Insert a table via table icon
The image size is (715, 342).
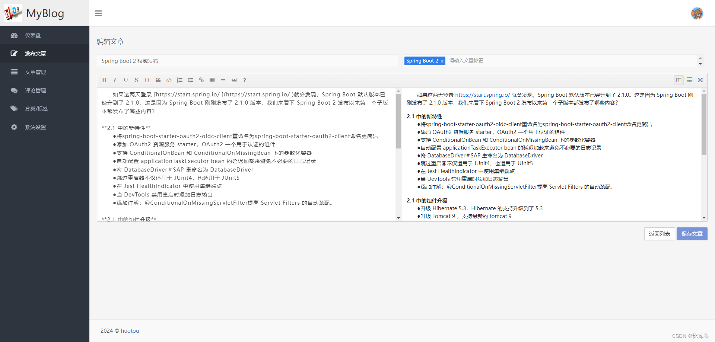212,80
